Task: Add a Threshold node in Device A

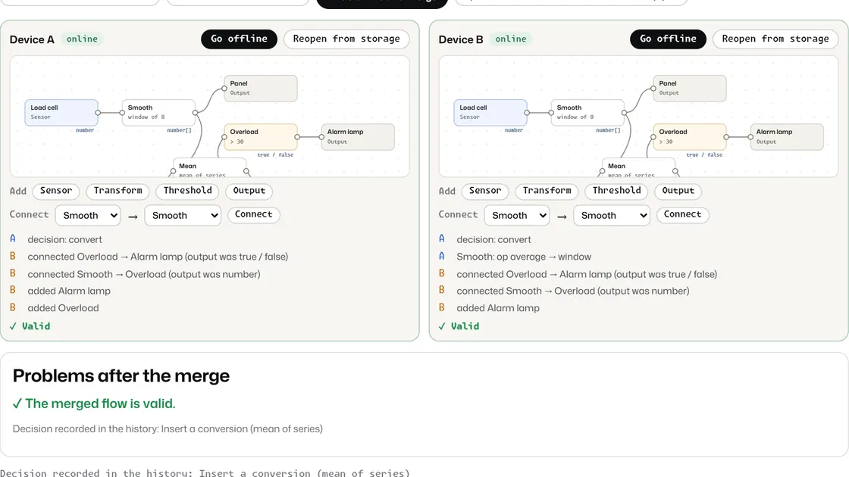Action: coord(187,191)
